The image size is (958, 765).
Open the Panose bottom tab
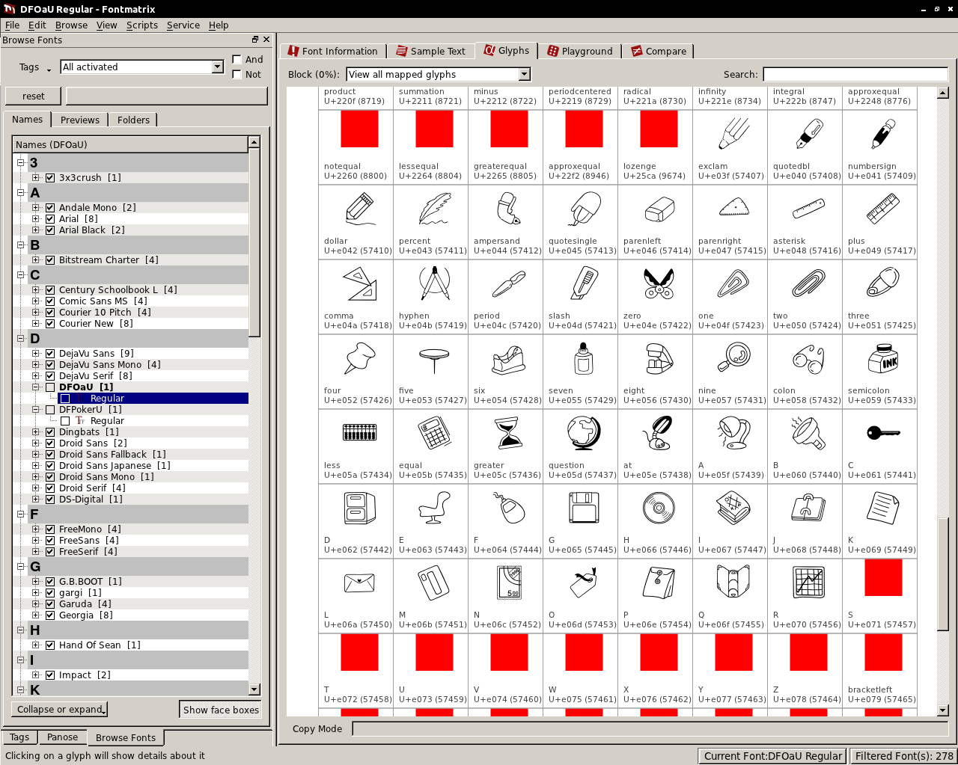pos(63,737)
